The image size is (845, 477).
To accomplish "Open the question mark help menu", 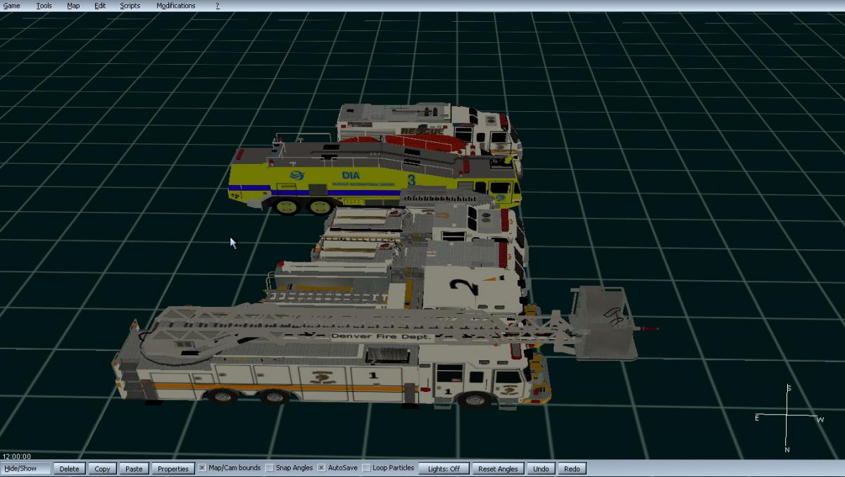I will click(218, 6).
